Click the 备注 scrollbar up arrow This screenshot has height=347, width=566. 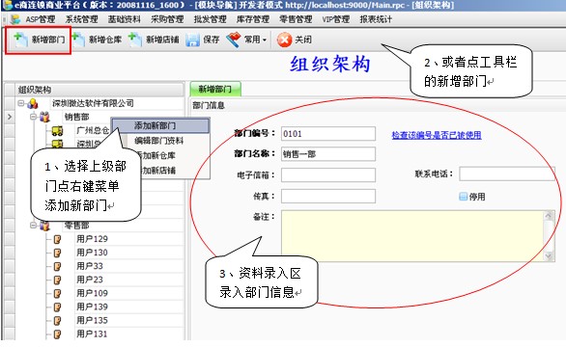(549, 216)
